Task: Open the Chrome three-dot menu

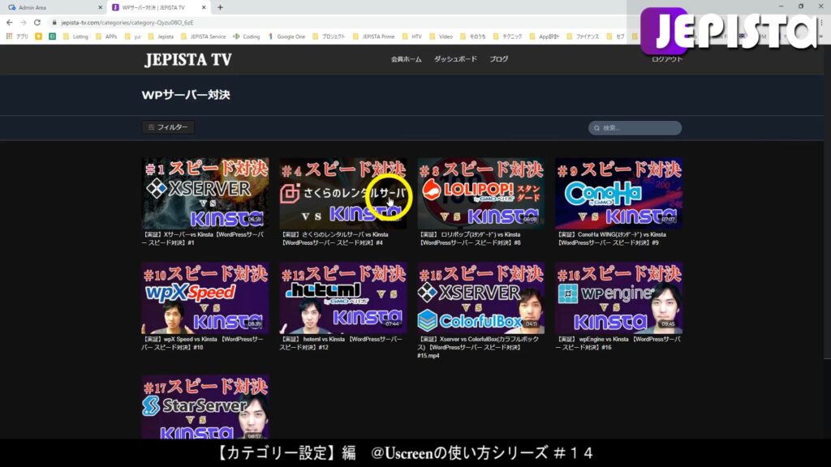Action: point(822,23)
